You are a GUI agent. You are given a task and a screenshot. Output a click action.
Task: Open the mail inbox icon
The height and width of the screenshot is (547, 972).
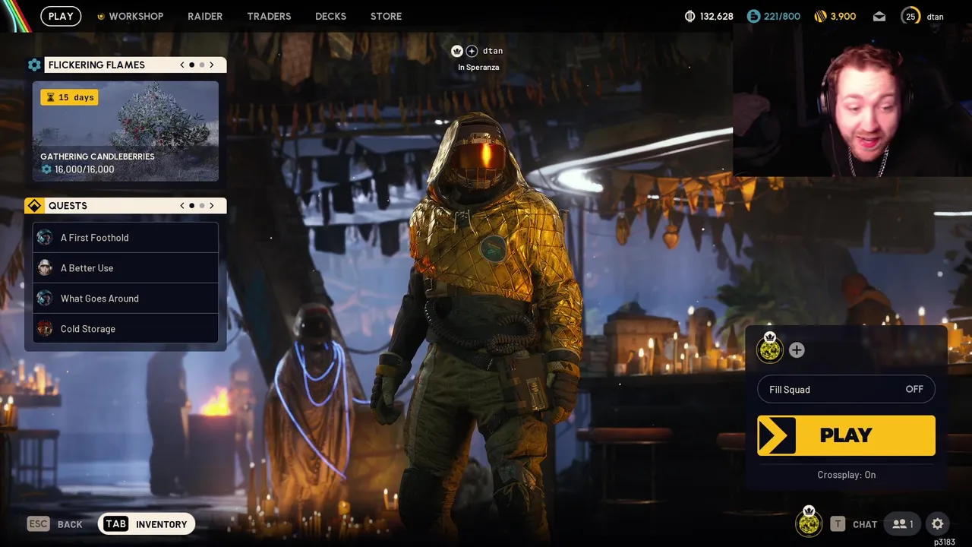pos(879,16)
